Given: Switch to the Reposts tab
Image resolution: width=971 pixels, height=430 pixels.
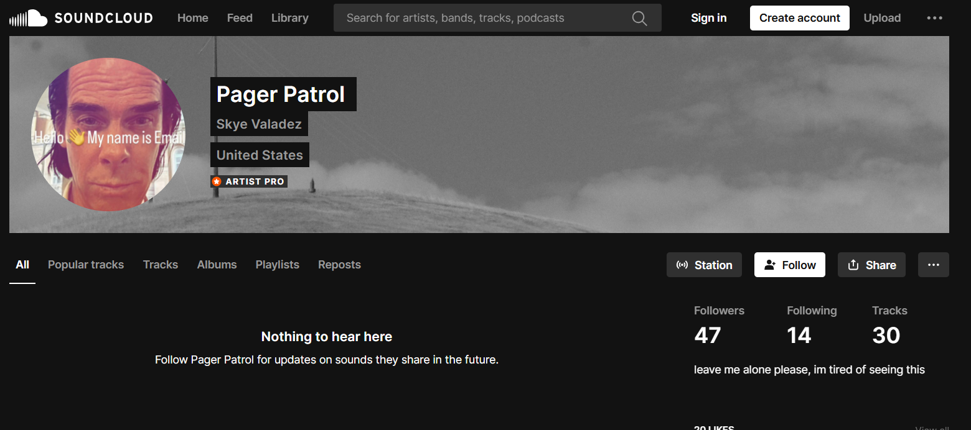Looking at the screenshot, I should click(x=339, y=265).
